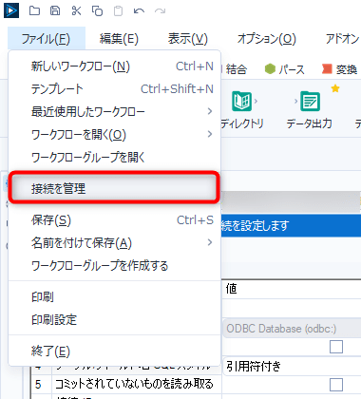Click the Value column header

tap(292, 289)
